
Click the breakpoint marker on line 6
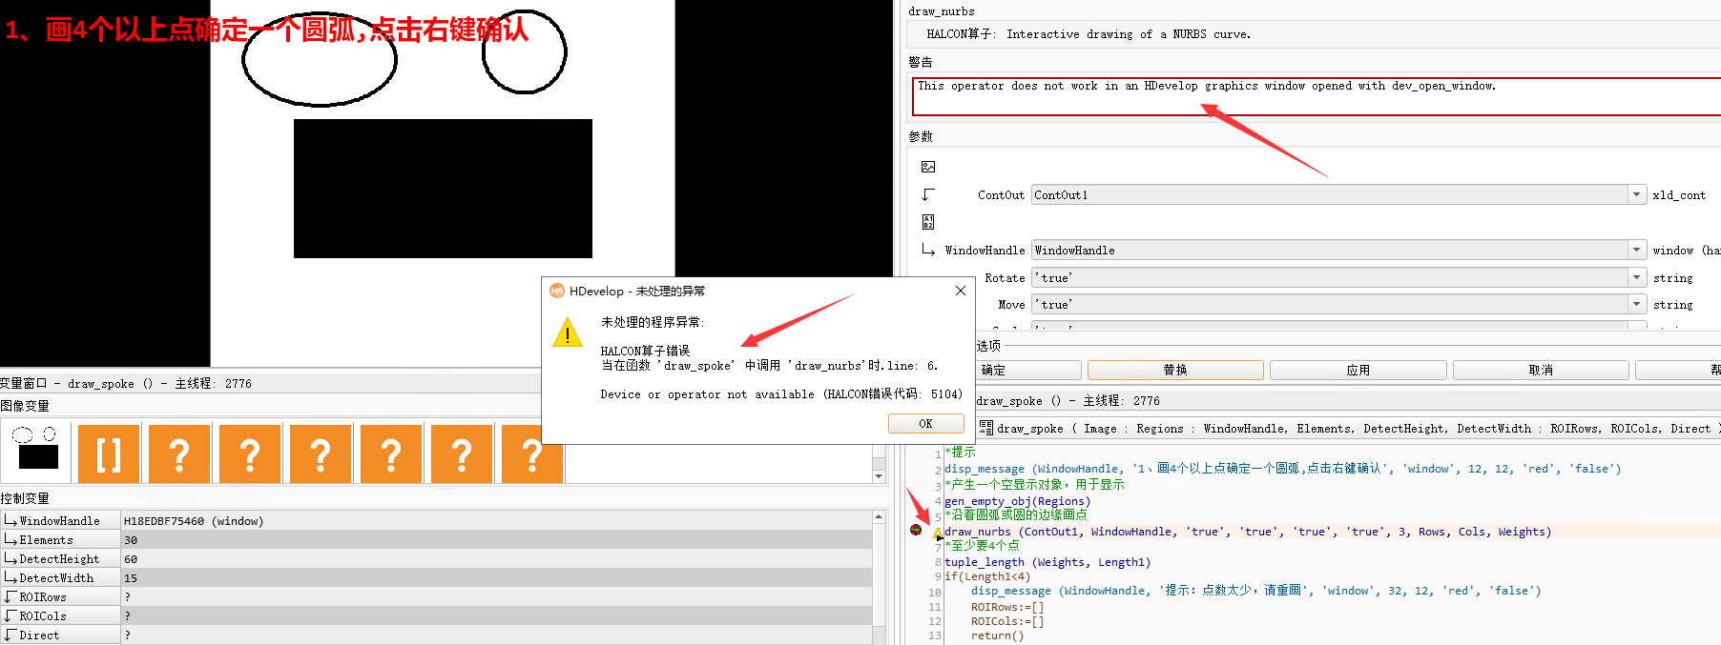pos(916,530)
